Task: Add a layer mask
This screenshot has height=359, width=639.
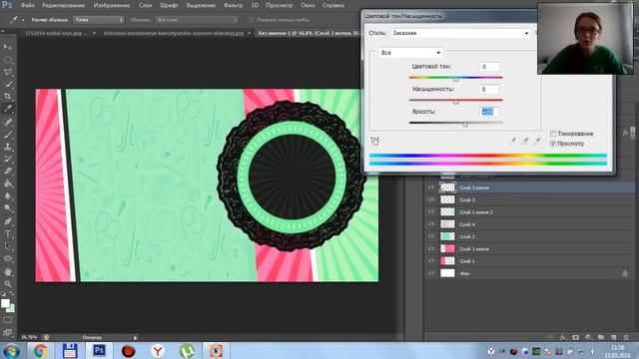Action: pyautogui.click(x=575, y=337)
